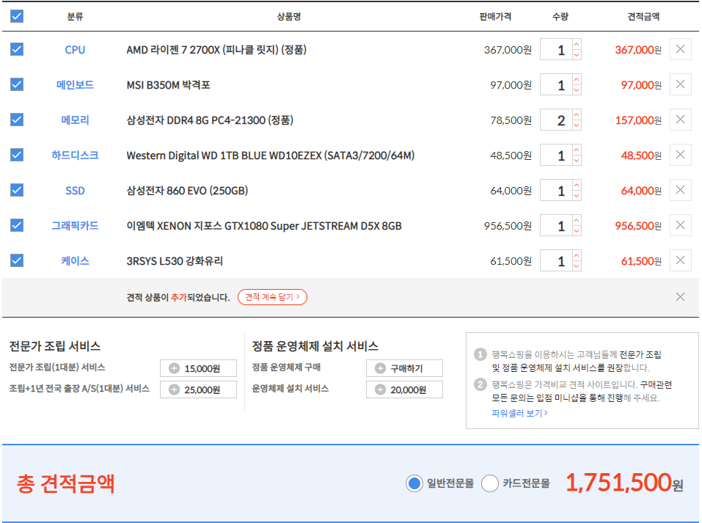Click 구매하기 for 정품 운영체제 구매
The width and height of the screenshot is (702, 523).
pyautogui.click(x=404, y=368)
